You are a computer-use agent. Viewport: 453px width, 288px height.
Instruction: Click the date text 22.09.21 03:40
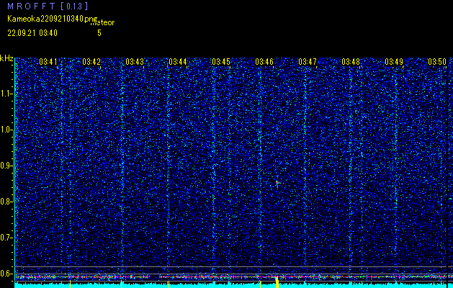32,33
